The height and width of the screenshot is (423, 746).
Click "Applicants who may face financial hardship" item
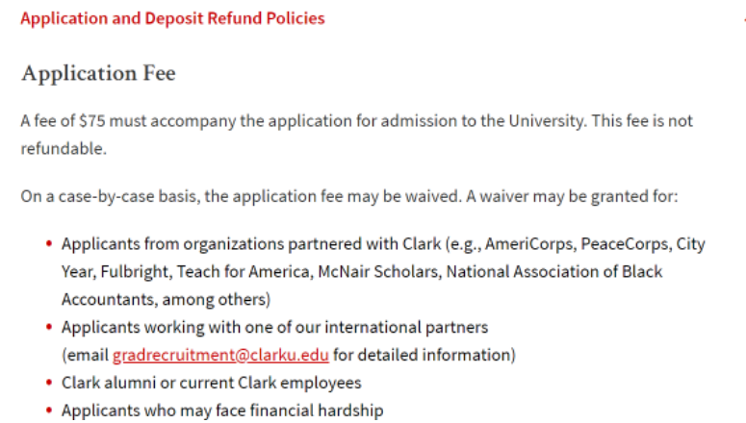pyautogui.click(x=222, y=411)
